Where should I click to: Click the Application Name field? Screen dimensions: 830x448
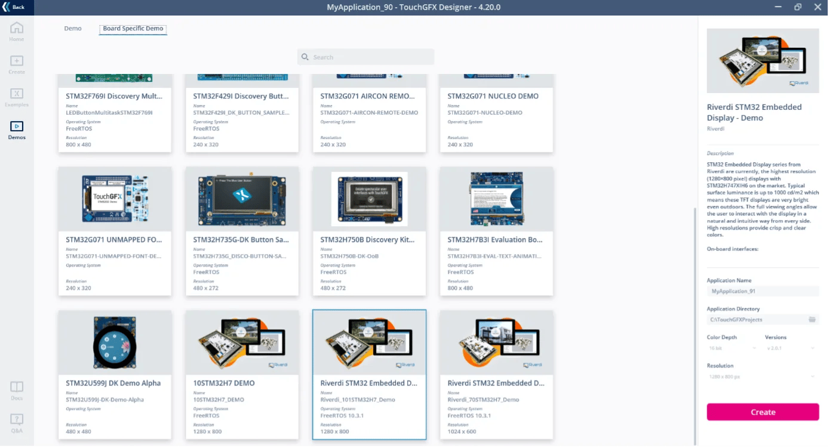[x=763, y=291]
